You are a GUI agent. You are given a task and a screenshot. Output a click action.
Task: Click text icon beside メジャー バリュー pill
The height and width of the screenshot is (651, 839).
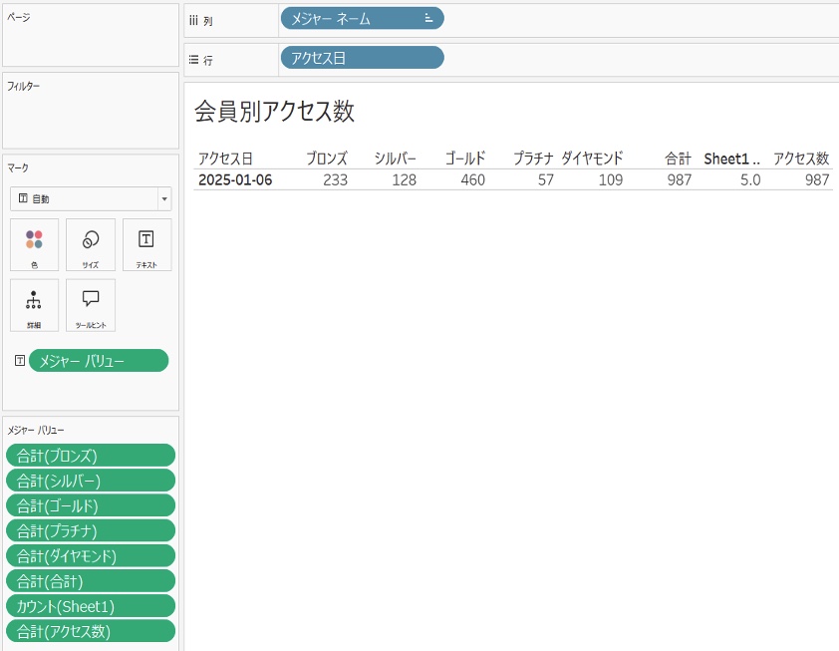20,361
